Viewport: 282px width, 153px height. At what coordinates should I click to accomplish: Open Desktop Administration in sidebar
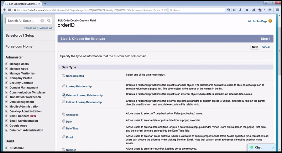click(26, 111)
